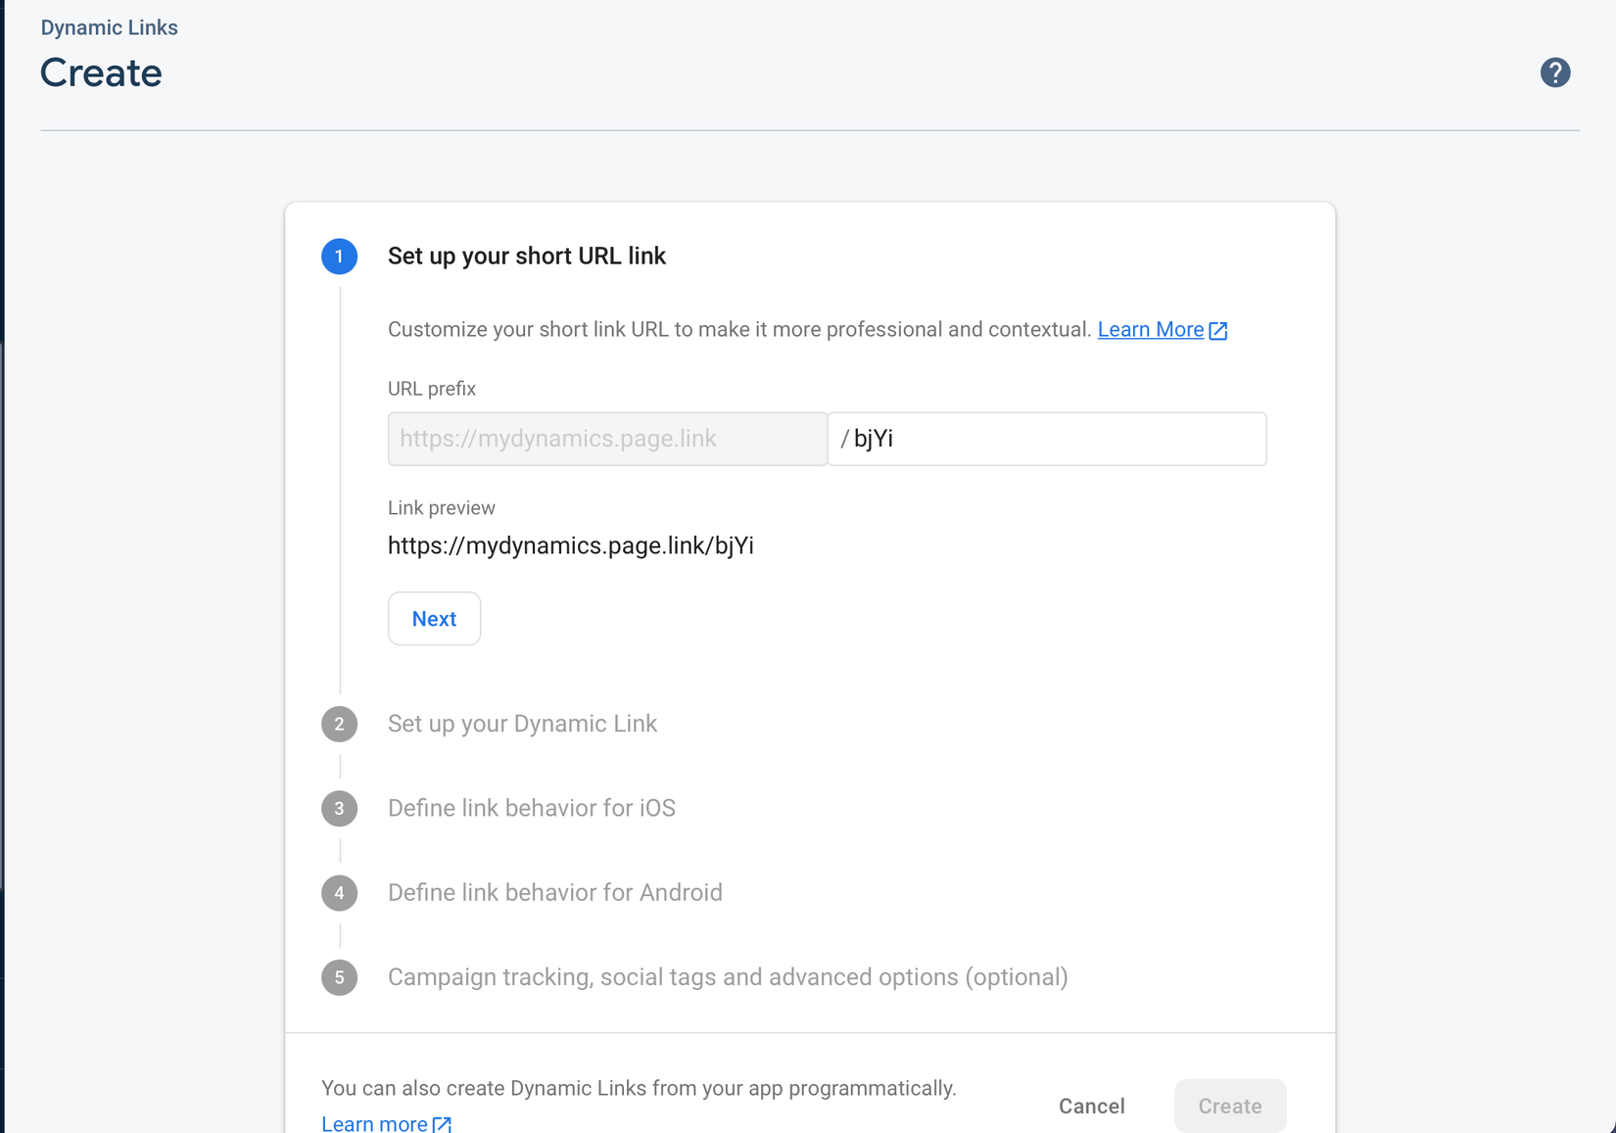Open the Learn More link in step one
This screenshot has width=1616, height=1133.
tap(1150, 330)
